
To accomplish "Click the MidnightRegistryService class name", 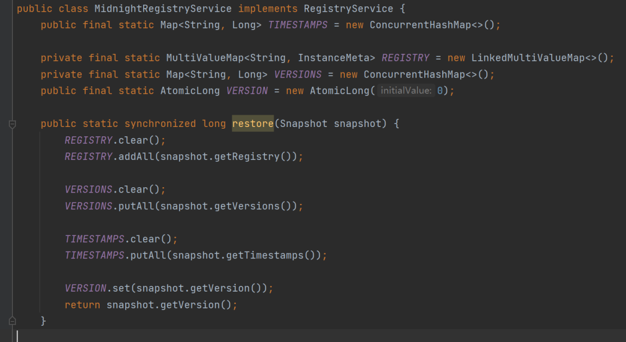I will pyautogui.click(x=163, y=9).
